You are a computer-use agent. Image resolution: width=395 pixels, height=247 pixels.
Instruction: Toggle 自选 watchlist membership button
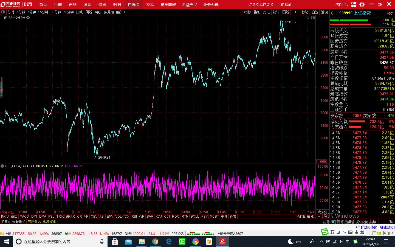click(314, 12)
